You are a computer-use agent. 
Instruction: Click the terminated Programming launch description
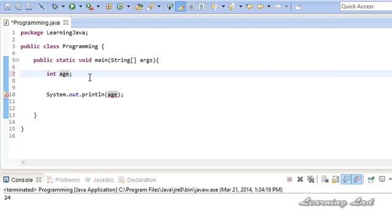143,190
